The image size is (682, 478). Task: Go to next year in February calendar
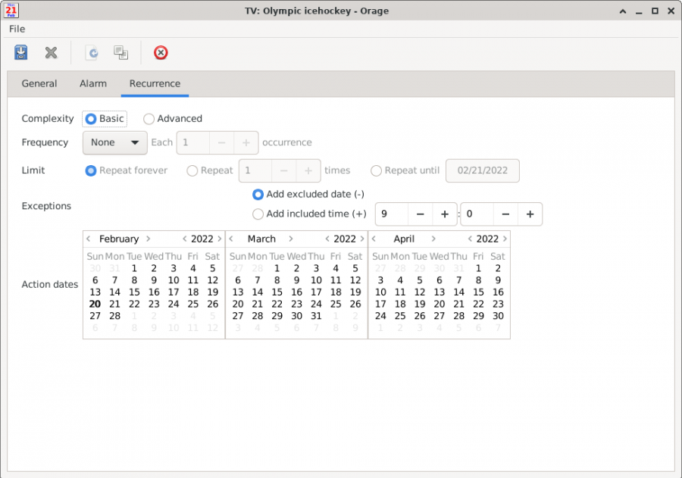[219, 239]
